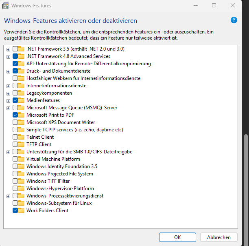Expand Windows-Prozessaktivierungsdienst node
249x246 pixels.
point(8,197)
